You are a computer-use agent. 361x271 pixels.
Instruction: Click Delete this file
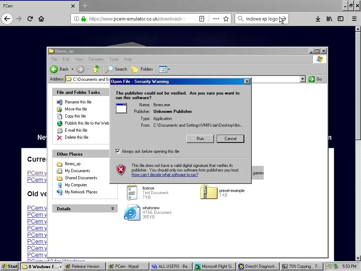77,137
